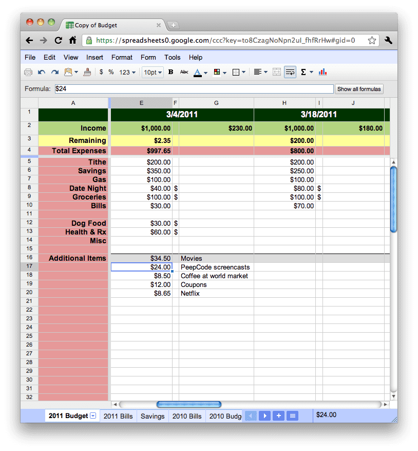
Task: Open the Help menu
Action: click(x=196, y=57)
